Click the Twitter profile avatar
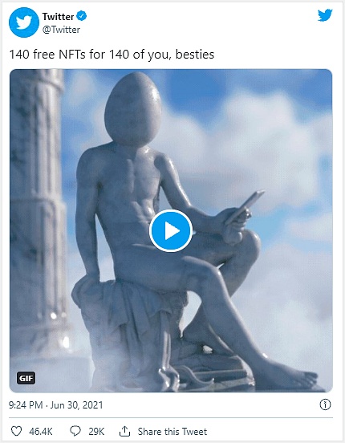Viewport: 345px width, 443px height. click(x=24, y=22)
